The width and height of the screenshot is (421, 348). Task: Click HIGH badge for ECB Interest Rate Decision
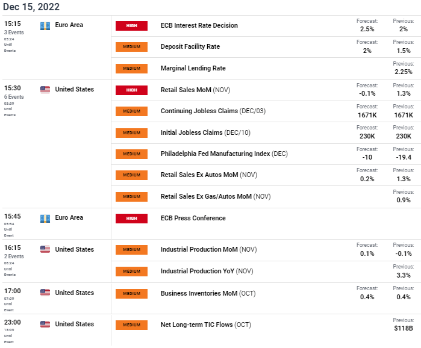tap(131, 26)
